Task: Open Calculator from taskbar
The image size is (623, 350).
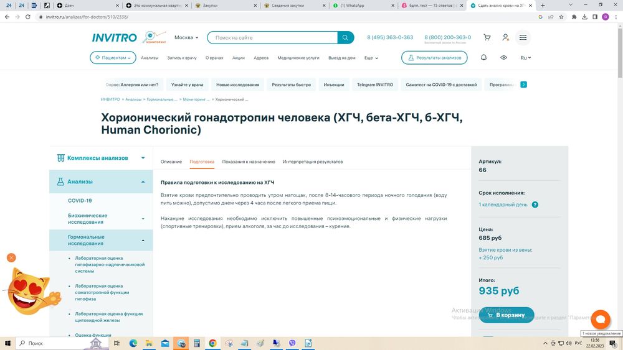Action: 197,343
